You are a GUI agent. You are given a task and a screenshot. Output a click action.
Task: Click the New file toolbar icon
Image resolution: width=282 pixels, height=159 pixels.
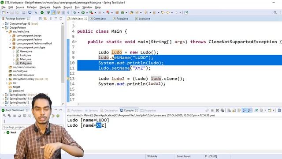pyautogui.click(x=4, y=12)
